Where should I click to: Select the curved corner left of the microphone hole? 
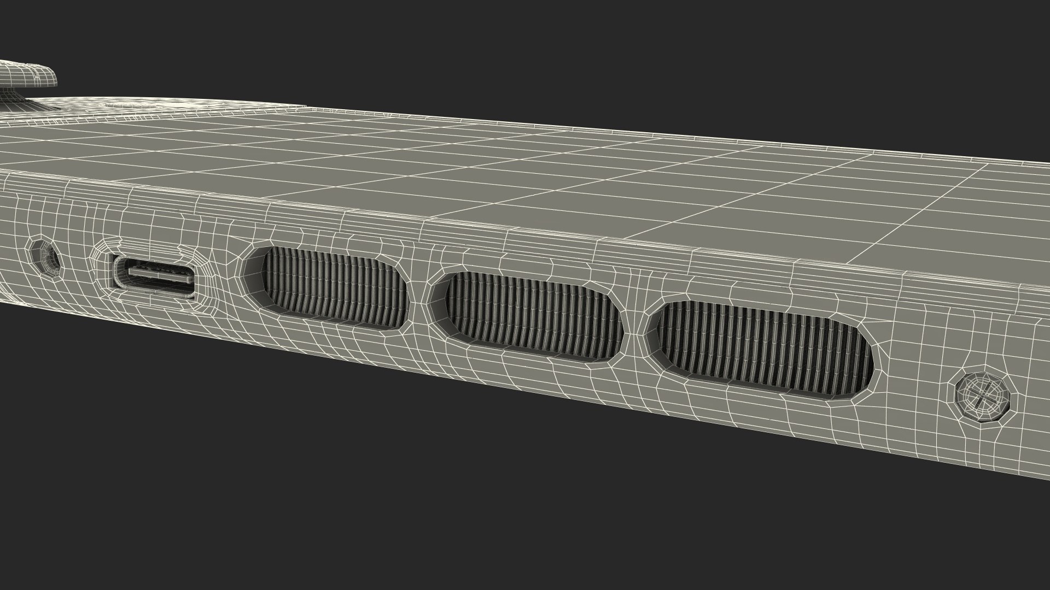[11, 262]
